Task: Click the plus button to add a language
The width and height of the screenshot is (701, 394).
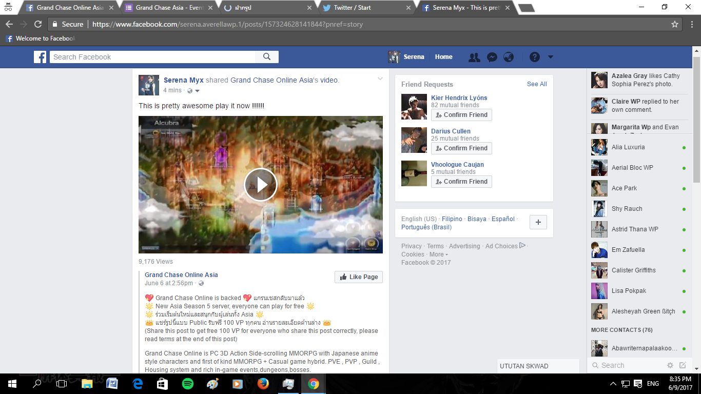Action: (538, 222)
